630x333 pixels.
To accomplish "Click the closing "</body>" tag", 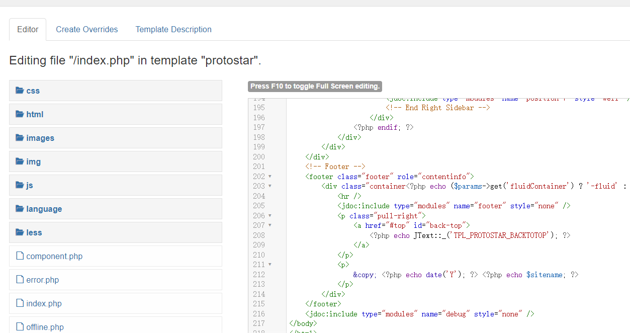I will (x=303, y=323).
